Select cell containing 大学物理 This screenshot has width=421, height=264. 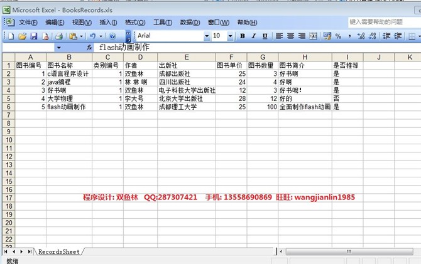pos(68,98)
